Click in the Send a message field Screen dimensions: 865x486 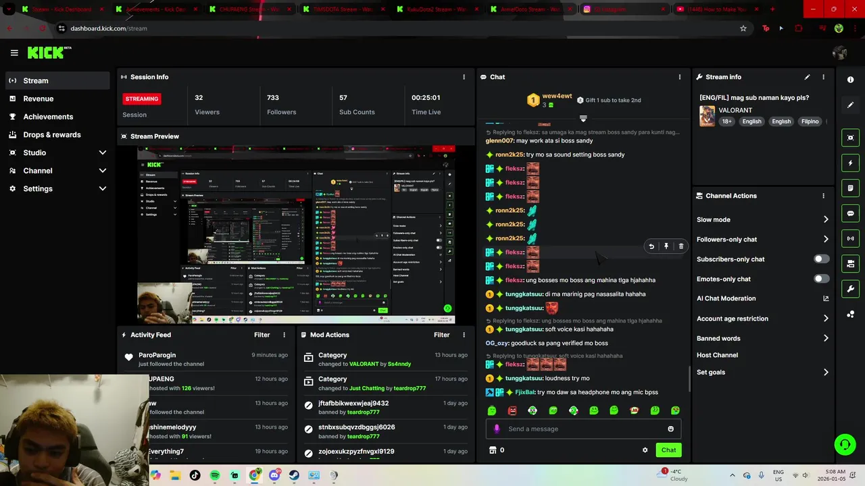click(583, 429)
